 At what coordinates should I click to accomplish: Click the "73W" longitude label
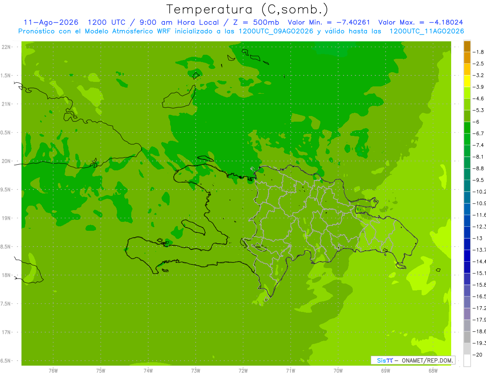(196, 370)
